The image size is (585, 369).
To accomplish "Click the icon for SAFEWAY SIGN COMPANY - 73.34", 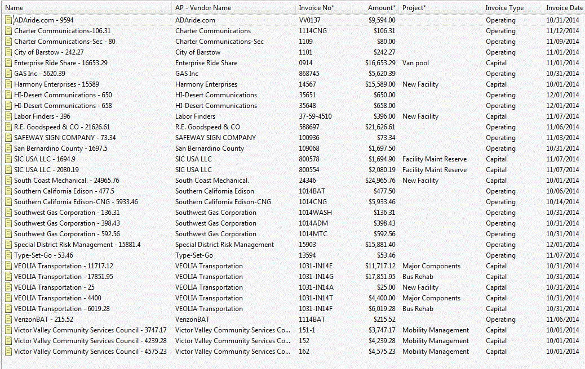I will 8,138.
